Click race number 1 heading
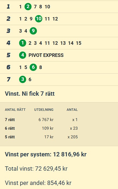The height and width of the screenshot is (189, 118). click(x=8, y=7)
